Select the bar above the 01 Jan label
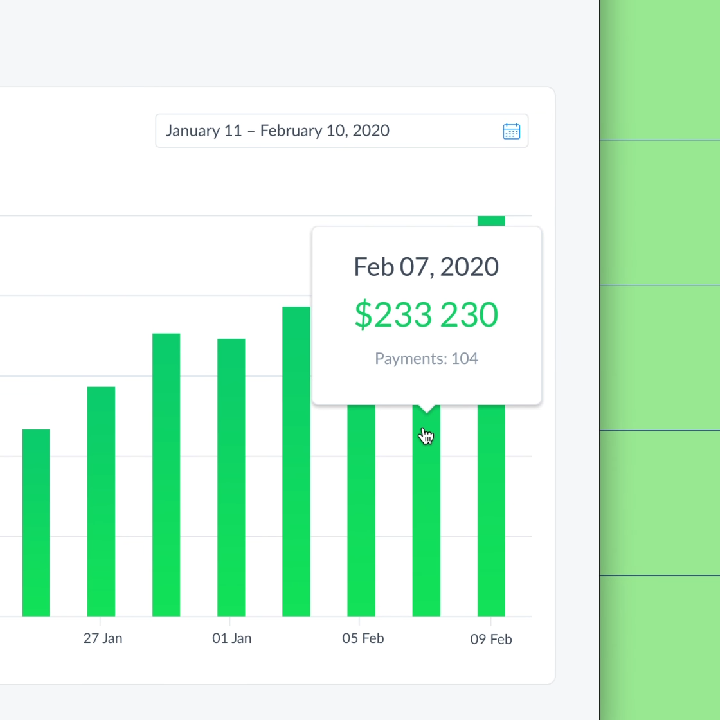This screenshot has height=720, width=720. tap(231, 477)
